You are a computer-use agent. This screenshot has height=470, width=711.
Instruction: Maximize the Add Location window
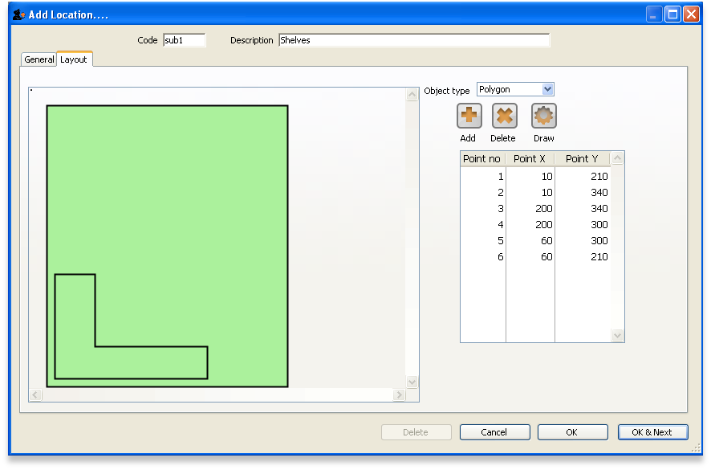pos(672,14)
